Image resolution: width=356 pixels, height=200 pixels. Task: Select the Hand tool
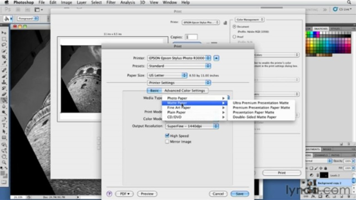[x=4, y=157]
